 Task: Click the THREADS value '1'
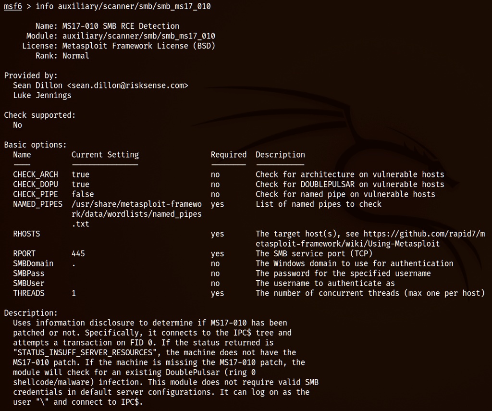[74, 293]
